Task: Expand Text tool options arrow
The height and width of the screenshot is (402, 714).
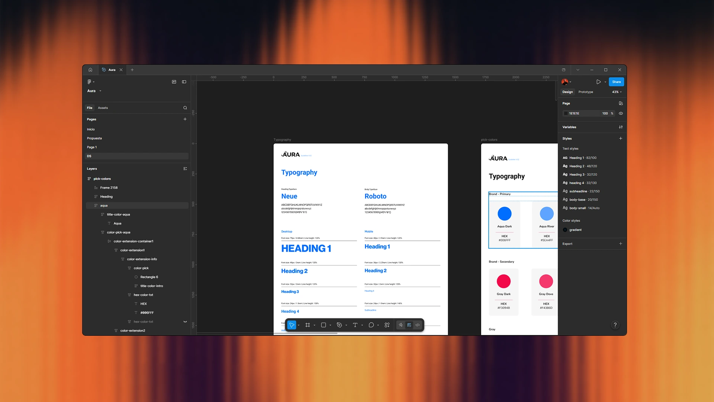Action: [x=362, y=325]
